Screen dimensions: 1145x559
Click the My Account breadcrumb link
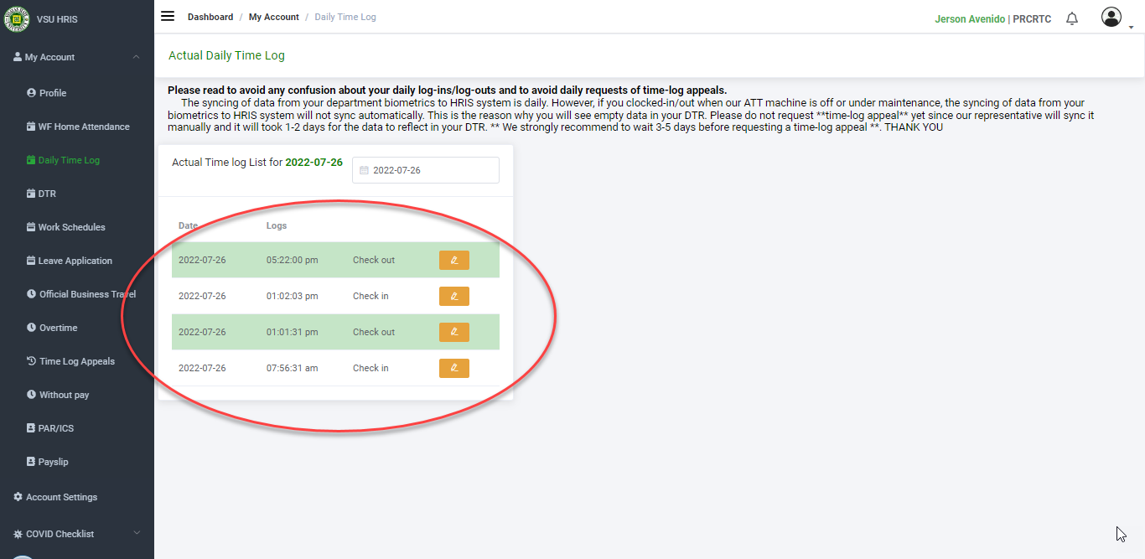pos(273,17)
